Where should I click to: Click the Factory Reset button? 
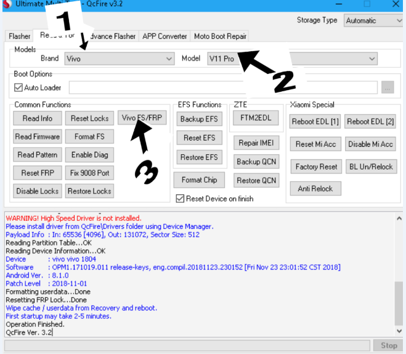point(317,167)
